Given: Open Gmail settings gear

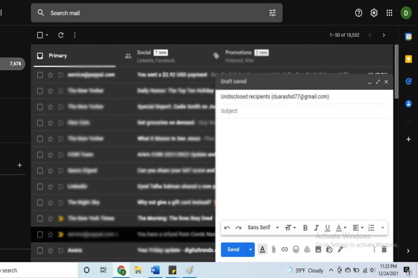Looking at the screenshot, I should [374, 13].
